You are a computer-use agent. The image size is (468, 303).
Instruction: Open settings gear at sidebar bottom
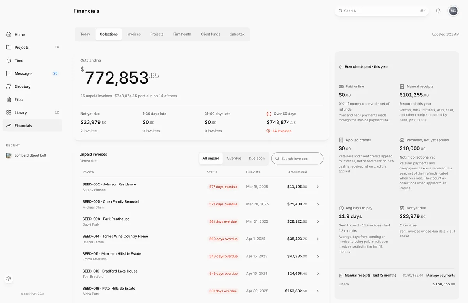[x=9, y=278]
